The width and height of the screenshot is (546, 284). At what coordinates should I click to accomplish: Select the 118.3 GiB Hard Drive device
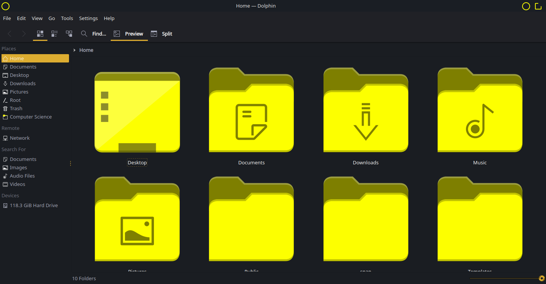tap(35, 205)
